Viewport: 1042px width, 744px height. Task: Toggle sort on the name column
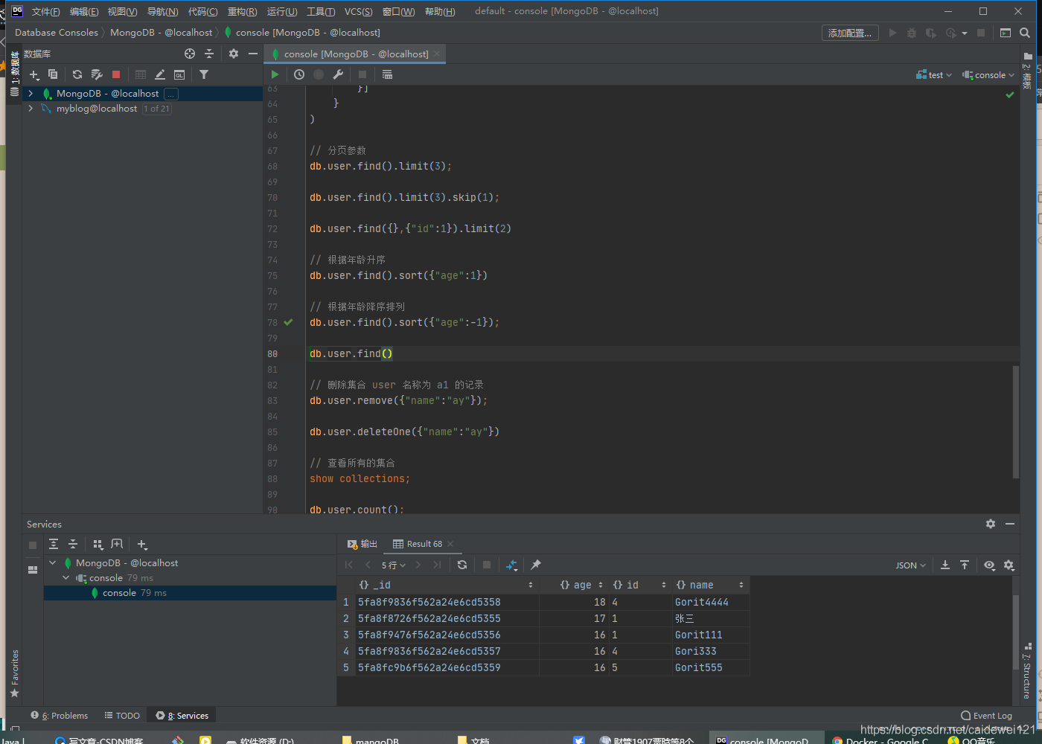coord(741,585)
